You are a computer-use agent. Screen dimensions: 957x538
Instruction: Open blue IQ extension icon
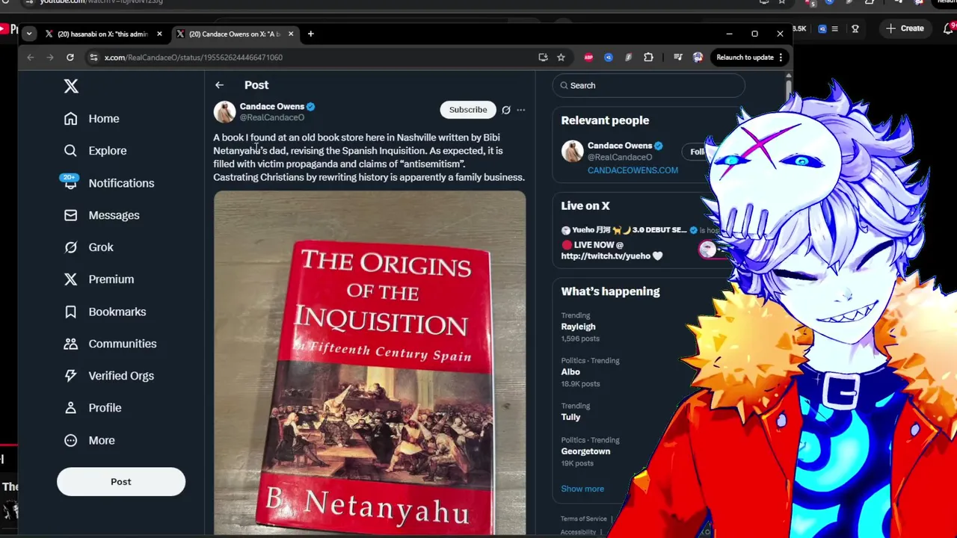(x=609, y=58)
